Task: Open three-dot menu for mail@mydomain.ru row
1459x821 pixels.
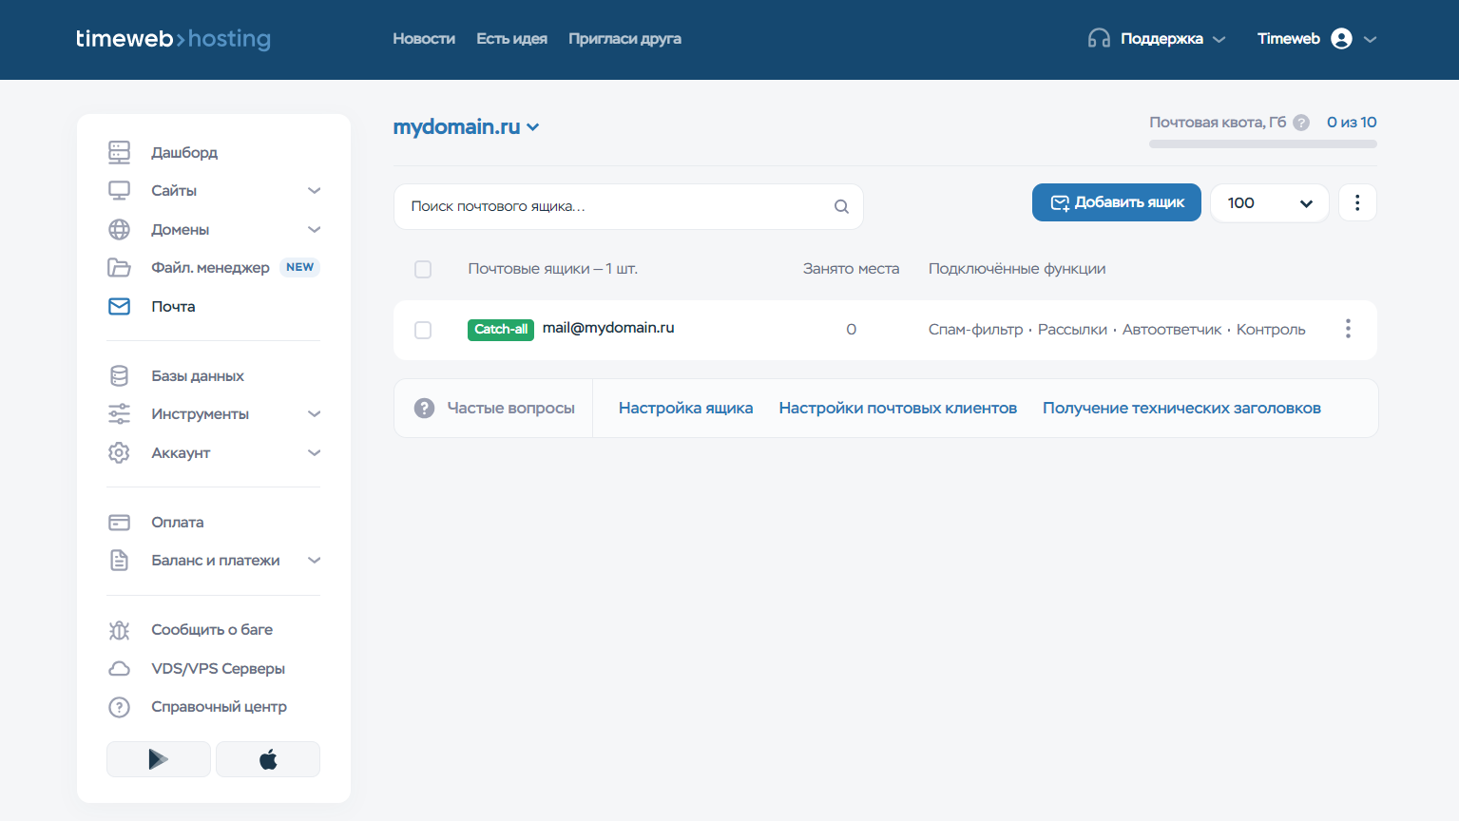Action: 1348,329
